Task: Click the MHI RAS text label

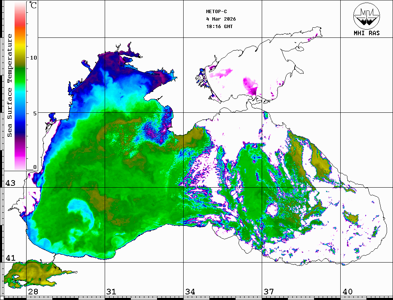Action: click(x=366, y=33)
